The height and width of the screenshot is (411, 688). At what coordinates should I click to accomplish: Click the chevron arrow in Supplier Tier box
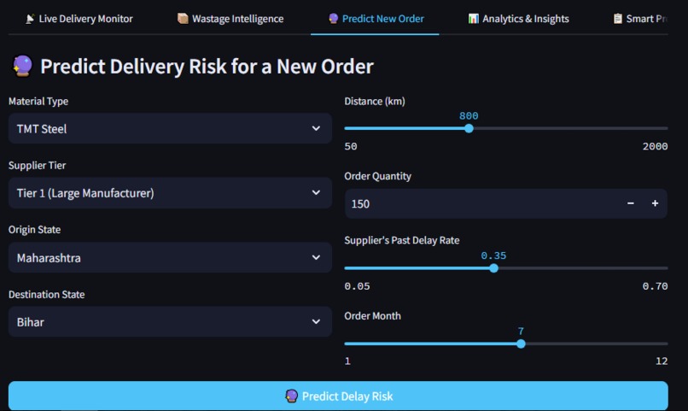coord(316,193)
